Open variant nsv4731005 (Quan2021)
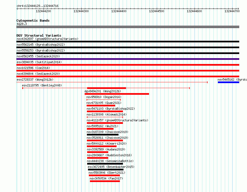 coord(104,103)
